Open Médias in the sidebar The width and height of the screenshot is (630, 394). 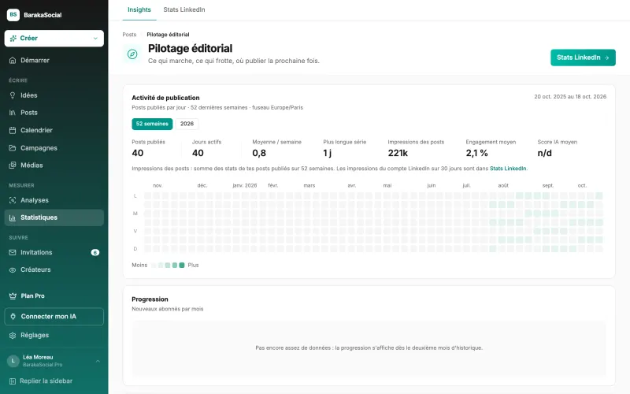click(54, 165)
